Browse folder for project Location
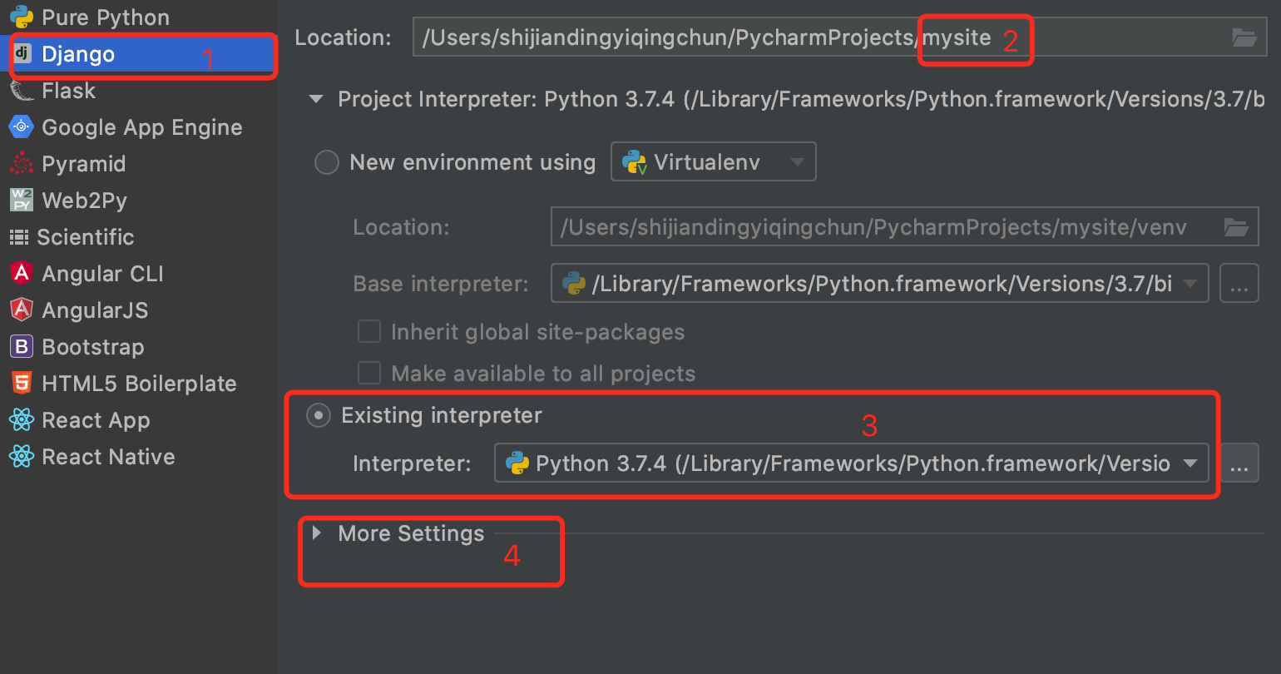Image resolution: width=1281 pixels, height=674 pixels. pos(1244,37)
